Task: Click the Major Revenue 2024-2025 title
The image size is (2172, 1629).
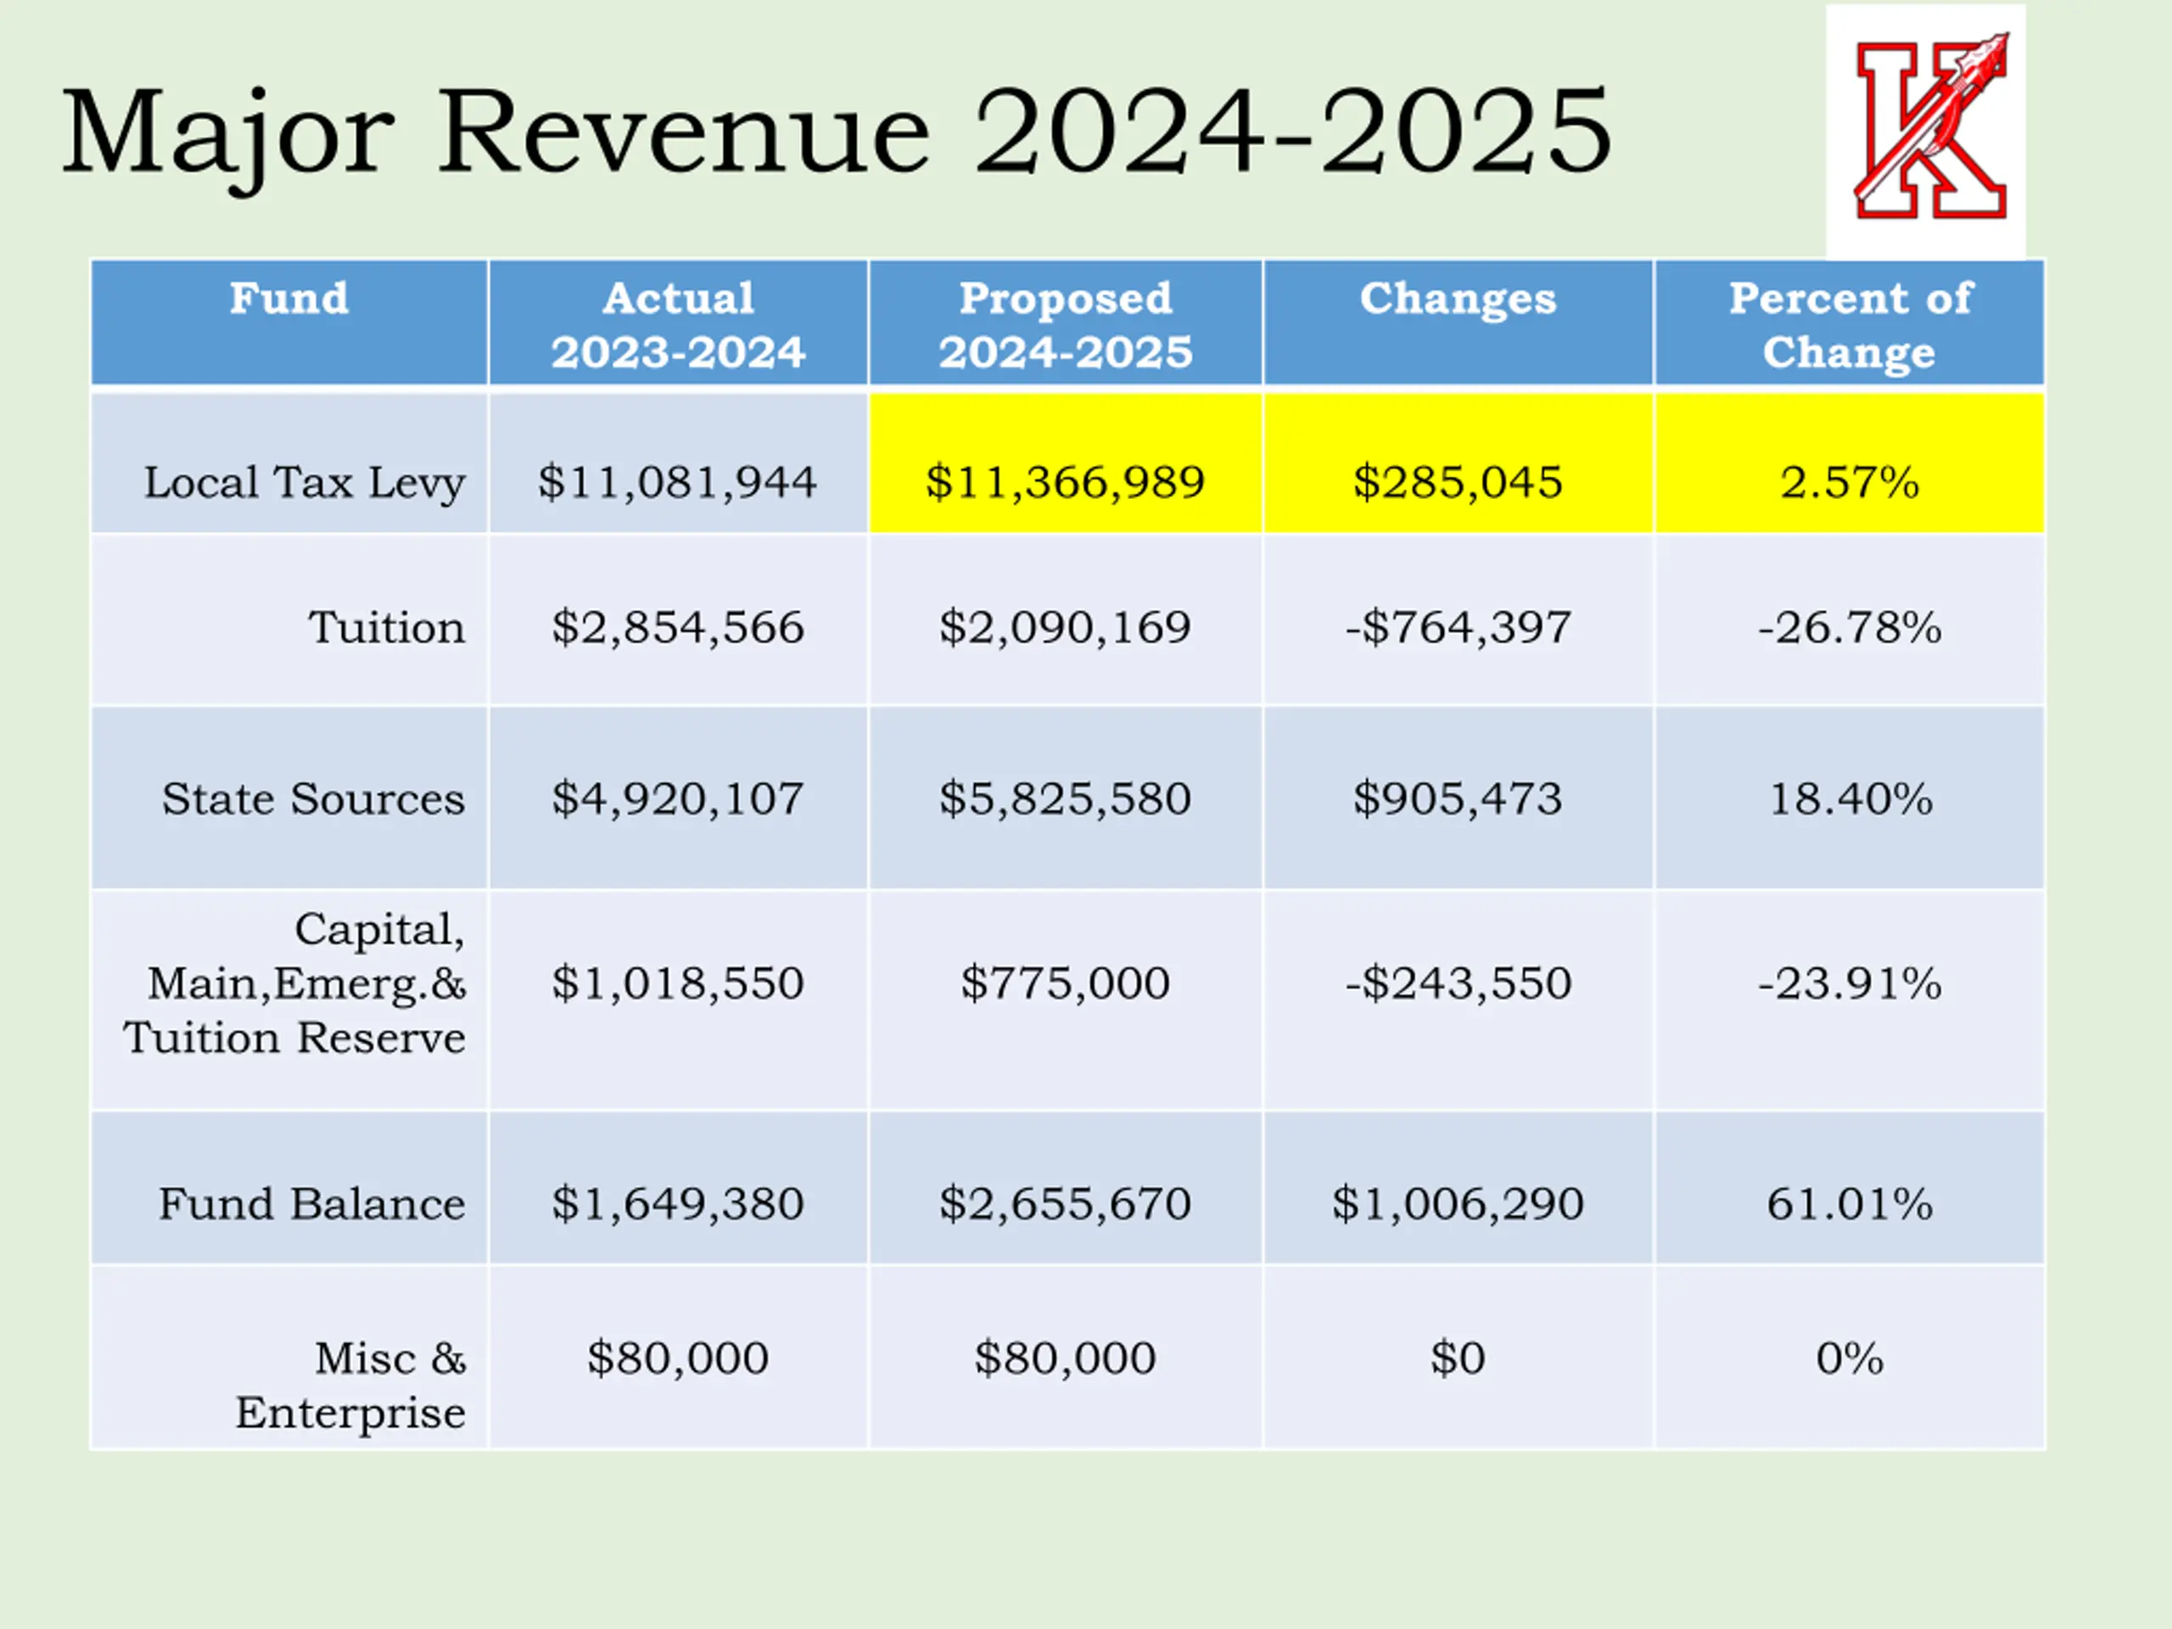Action: coord(836,132)
